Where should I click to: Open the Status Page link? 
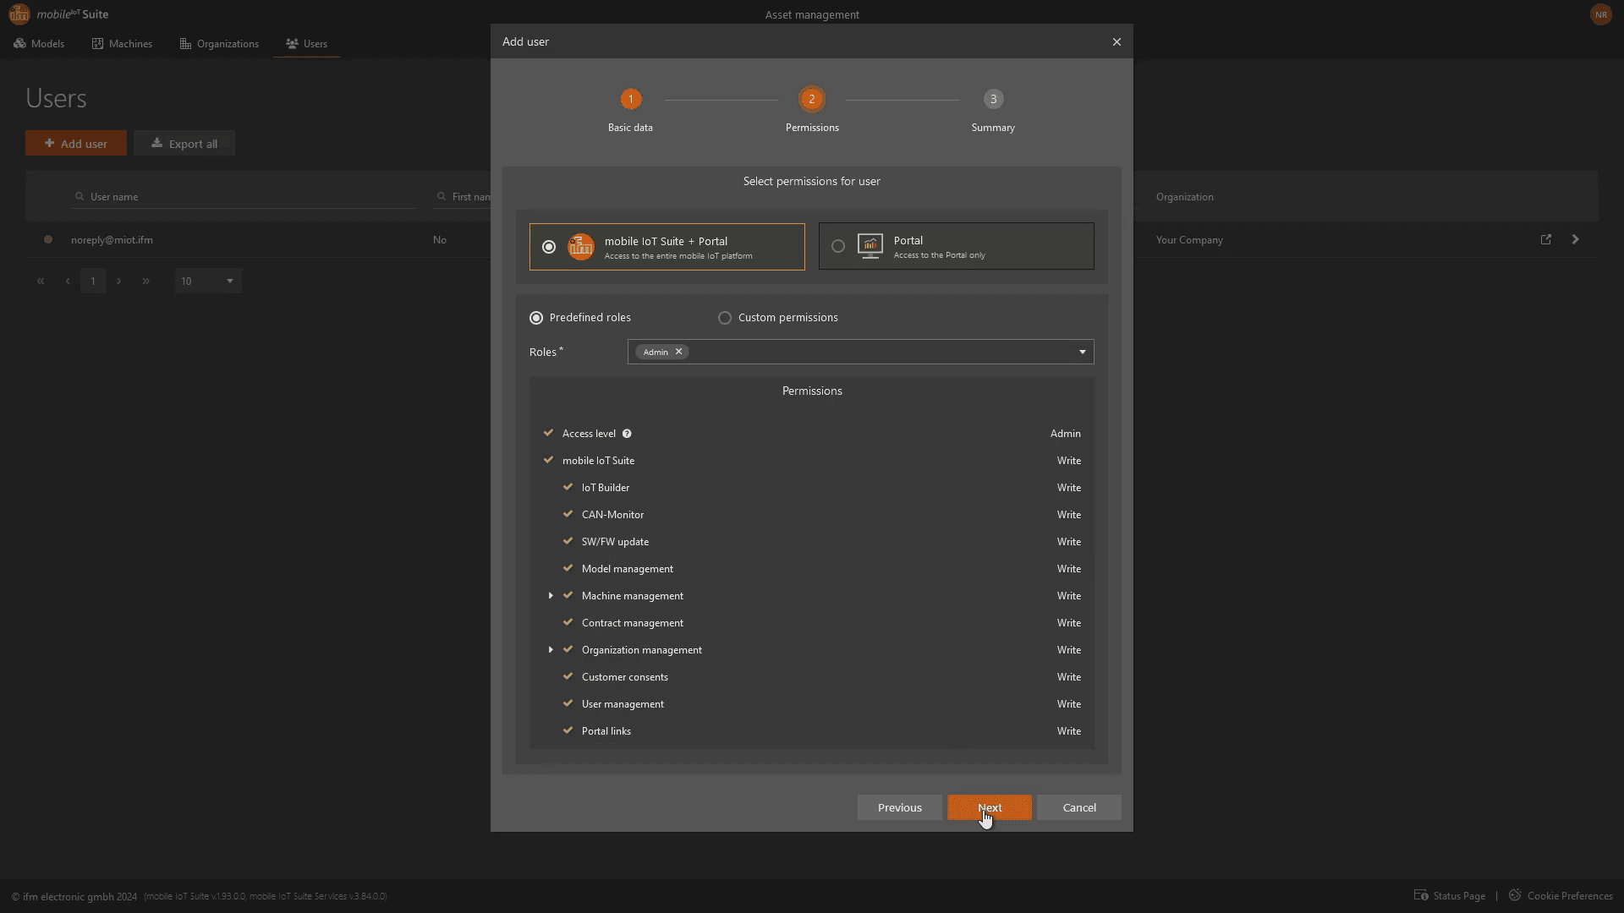(1458, 895)
